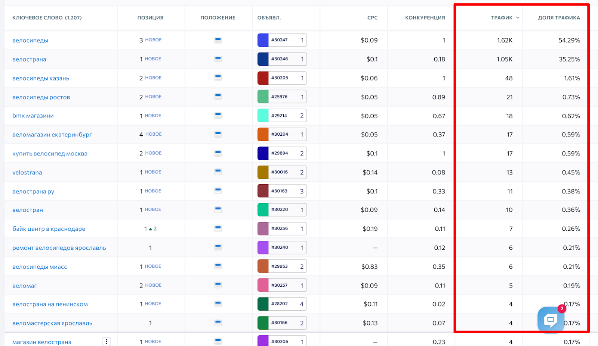Open ad #25976 selector
598x346 pixels.
click(282, 97)
